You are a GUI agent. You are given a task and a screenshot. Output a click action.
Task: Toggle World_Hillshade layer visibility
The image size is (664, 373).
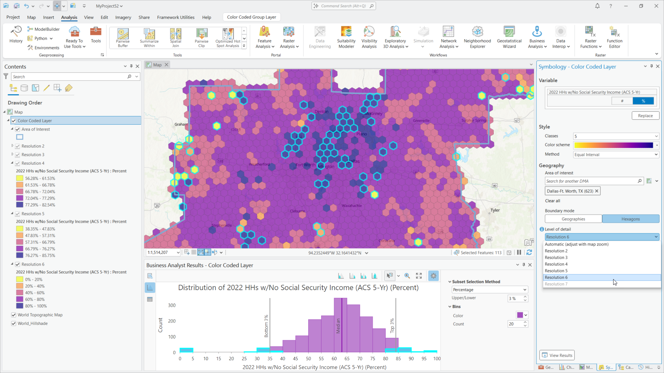14,324
